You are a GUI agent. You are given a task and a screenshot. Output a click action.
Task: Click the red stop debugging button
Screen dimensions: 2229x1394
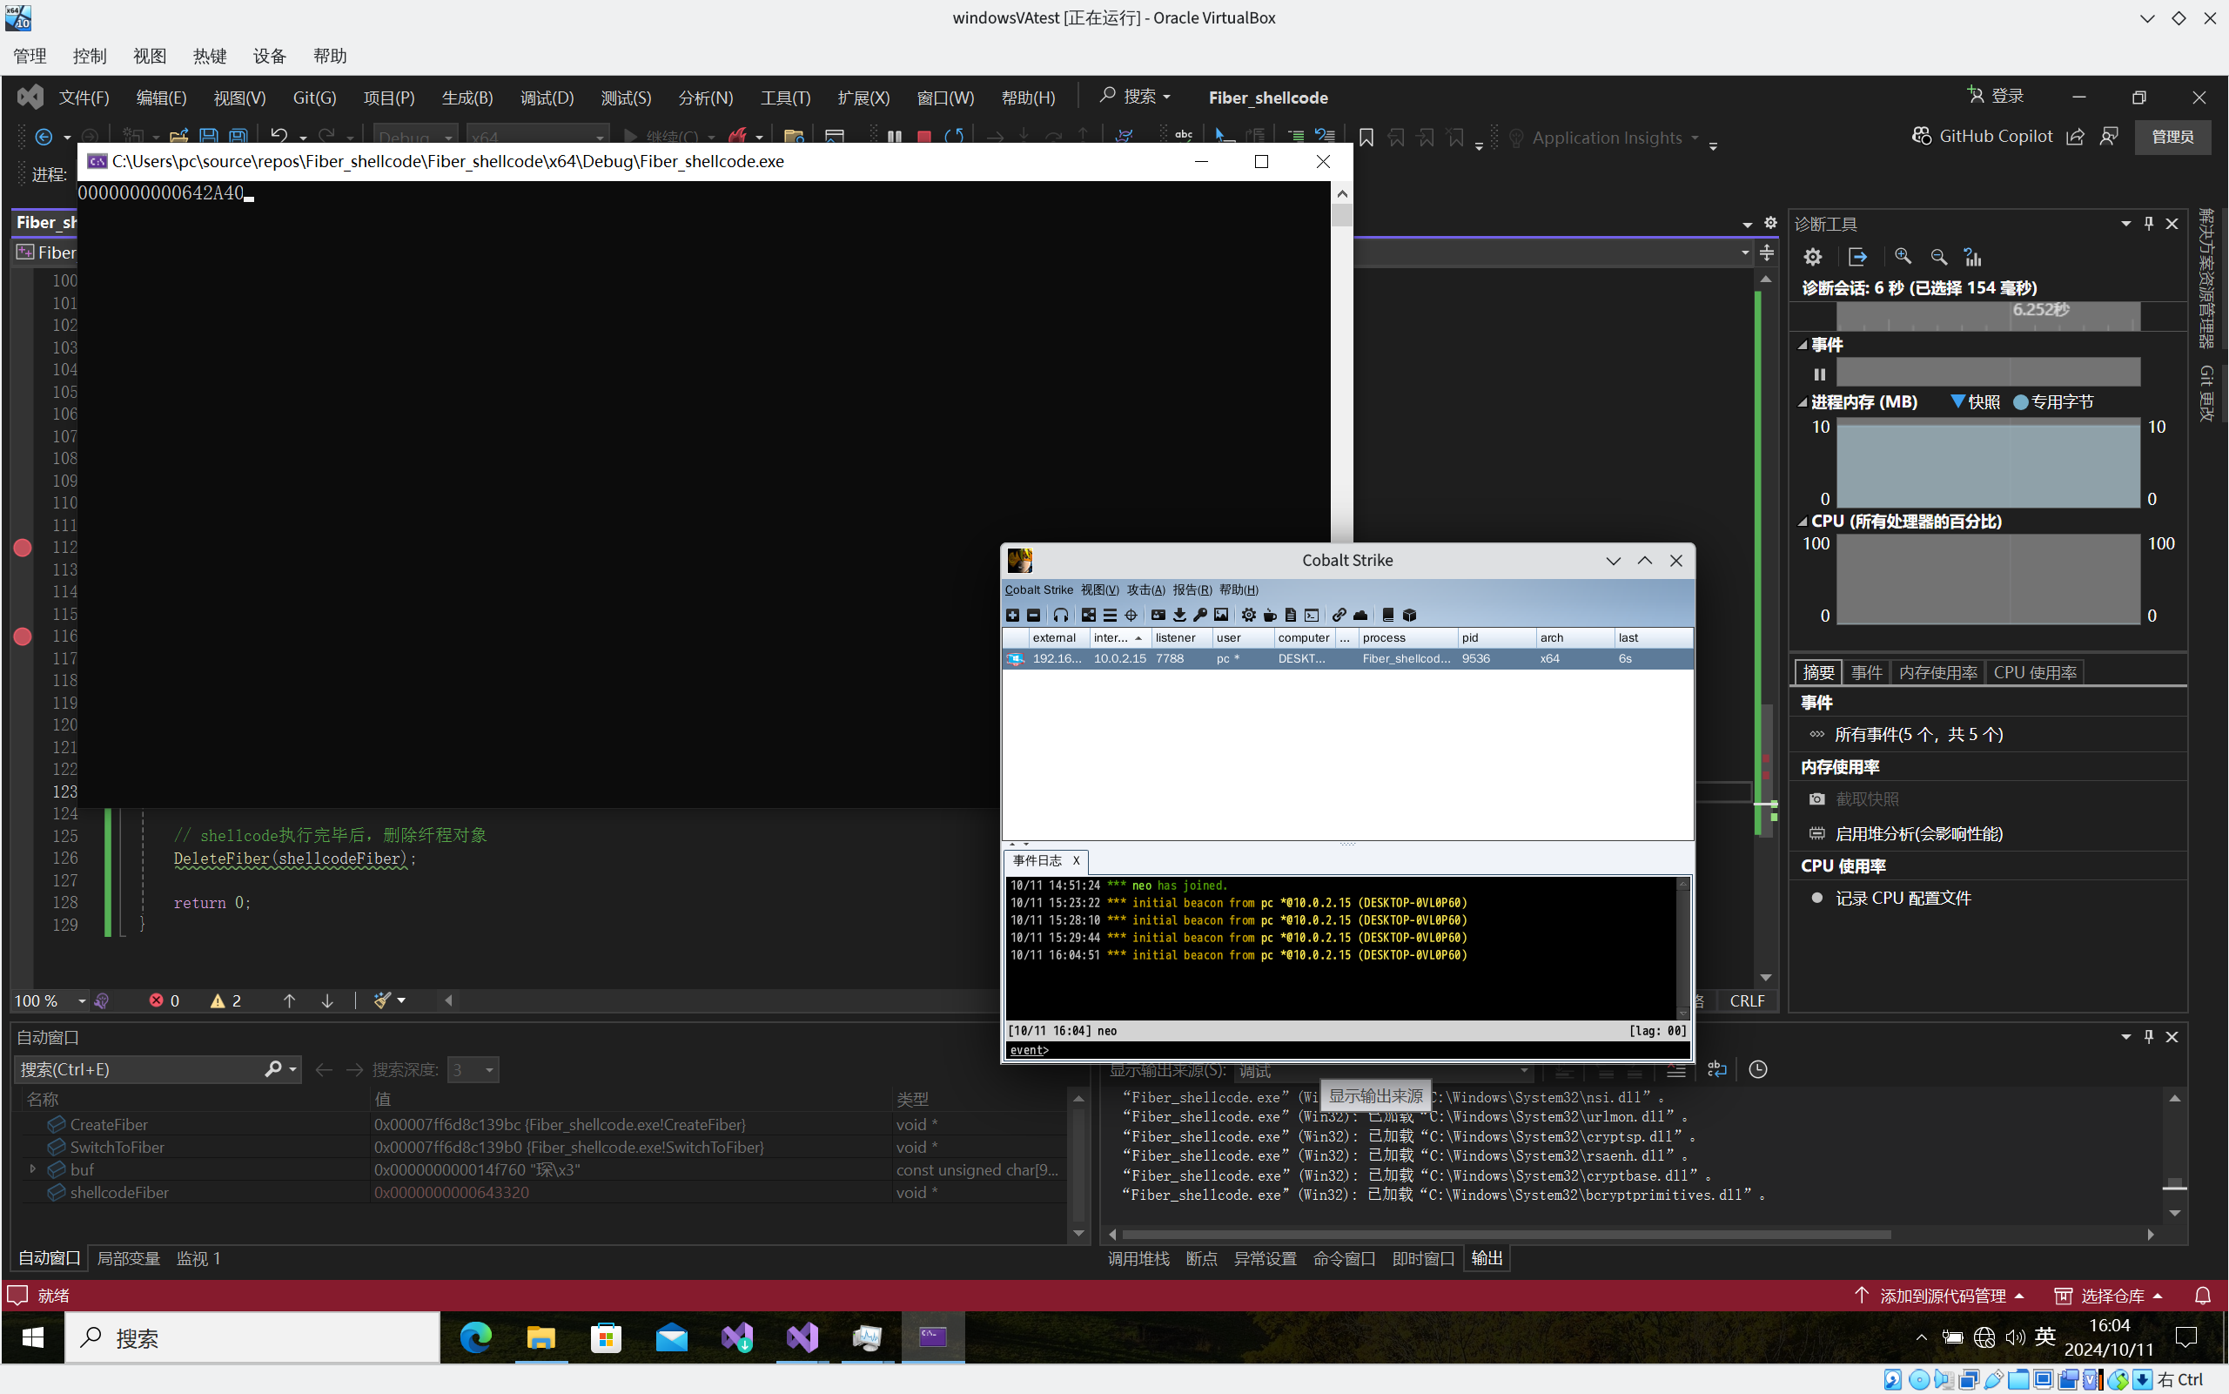[924, 137]
